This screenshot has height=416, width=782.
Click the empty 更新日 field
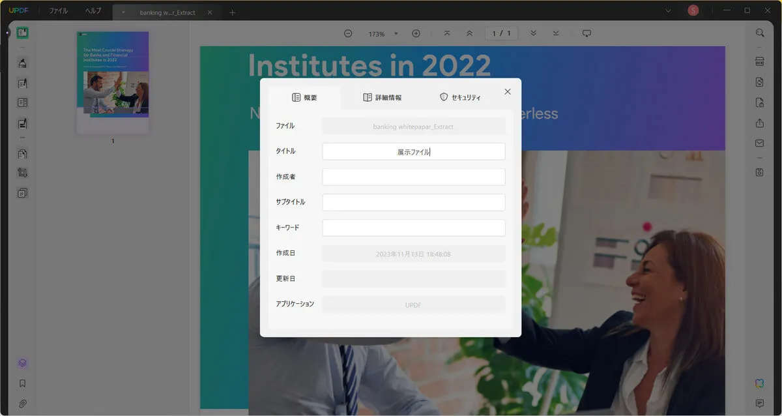click(x=414, y=279)
